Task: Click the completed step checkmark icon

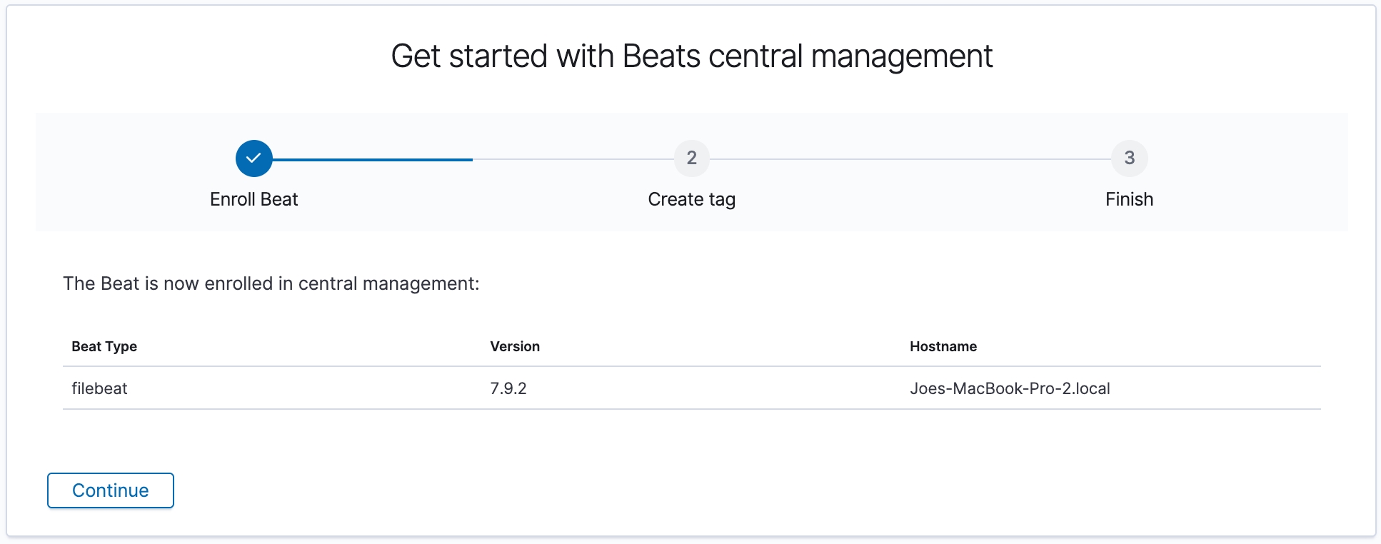Action: pyautogui.click(x=253, y=158)
